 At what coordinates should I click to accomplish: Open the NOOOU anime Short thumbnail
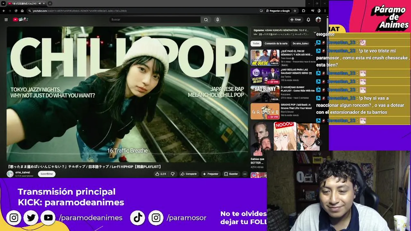click(285, 136)
